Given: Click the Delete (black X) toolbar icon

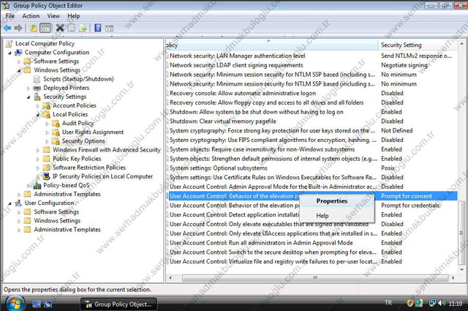Looking at the screenshot, I should pos(60,28).
